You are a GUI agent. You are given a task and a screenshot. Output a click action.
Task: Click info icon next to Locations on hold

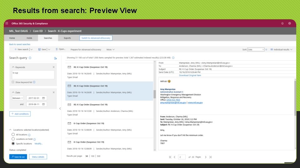tap(34, 139)
